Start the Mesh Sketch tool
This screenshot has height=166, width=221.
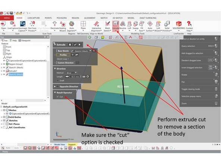tap(108, 24)
